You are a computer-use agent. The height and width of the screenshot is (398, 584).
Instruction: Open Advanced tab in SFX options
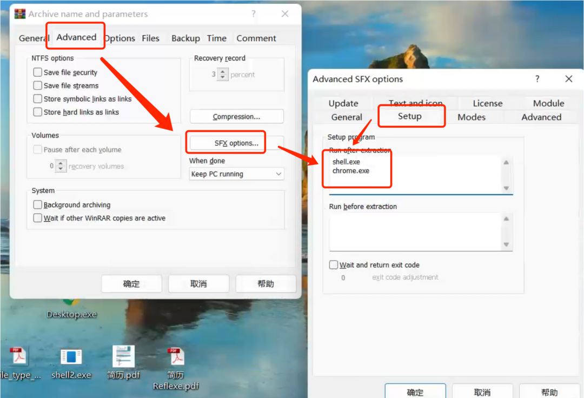[x=541, y=117]
